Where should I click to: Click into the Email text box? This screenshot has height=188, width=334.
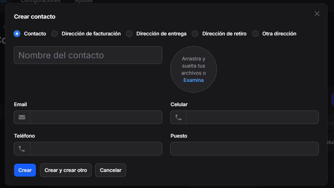[96, 117]
